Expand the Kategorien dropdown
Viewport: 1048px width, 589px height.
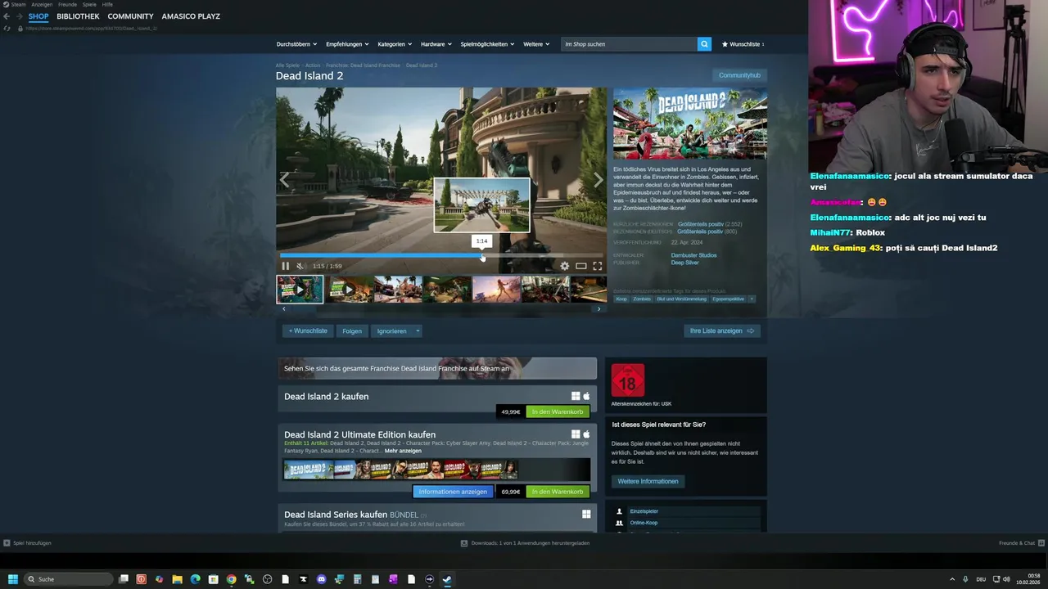coord(395,44)
